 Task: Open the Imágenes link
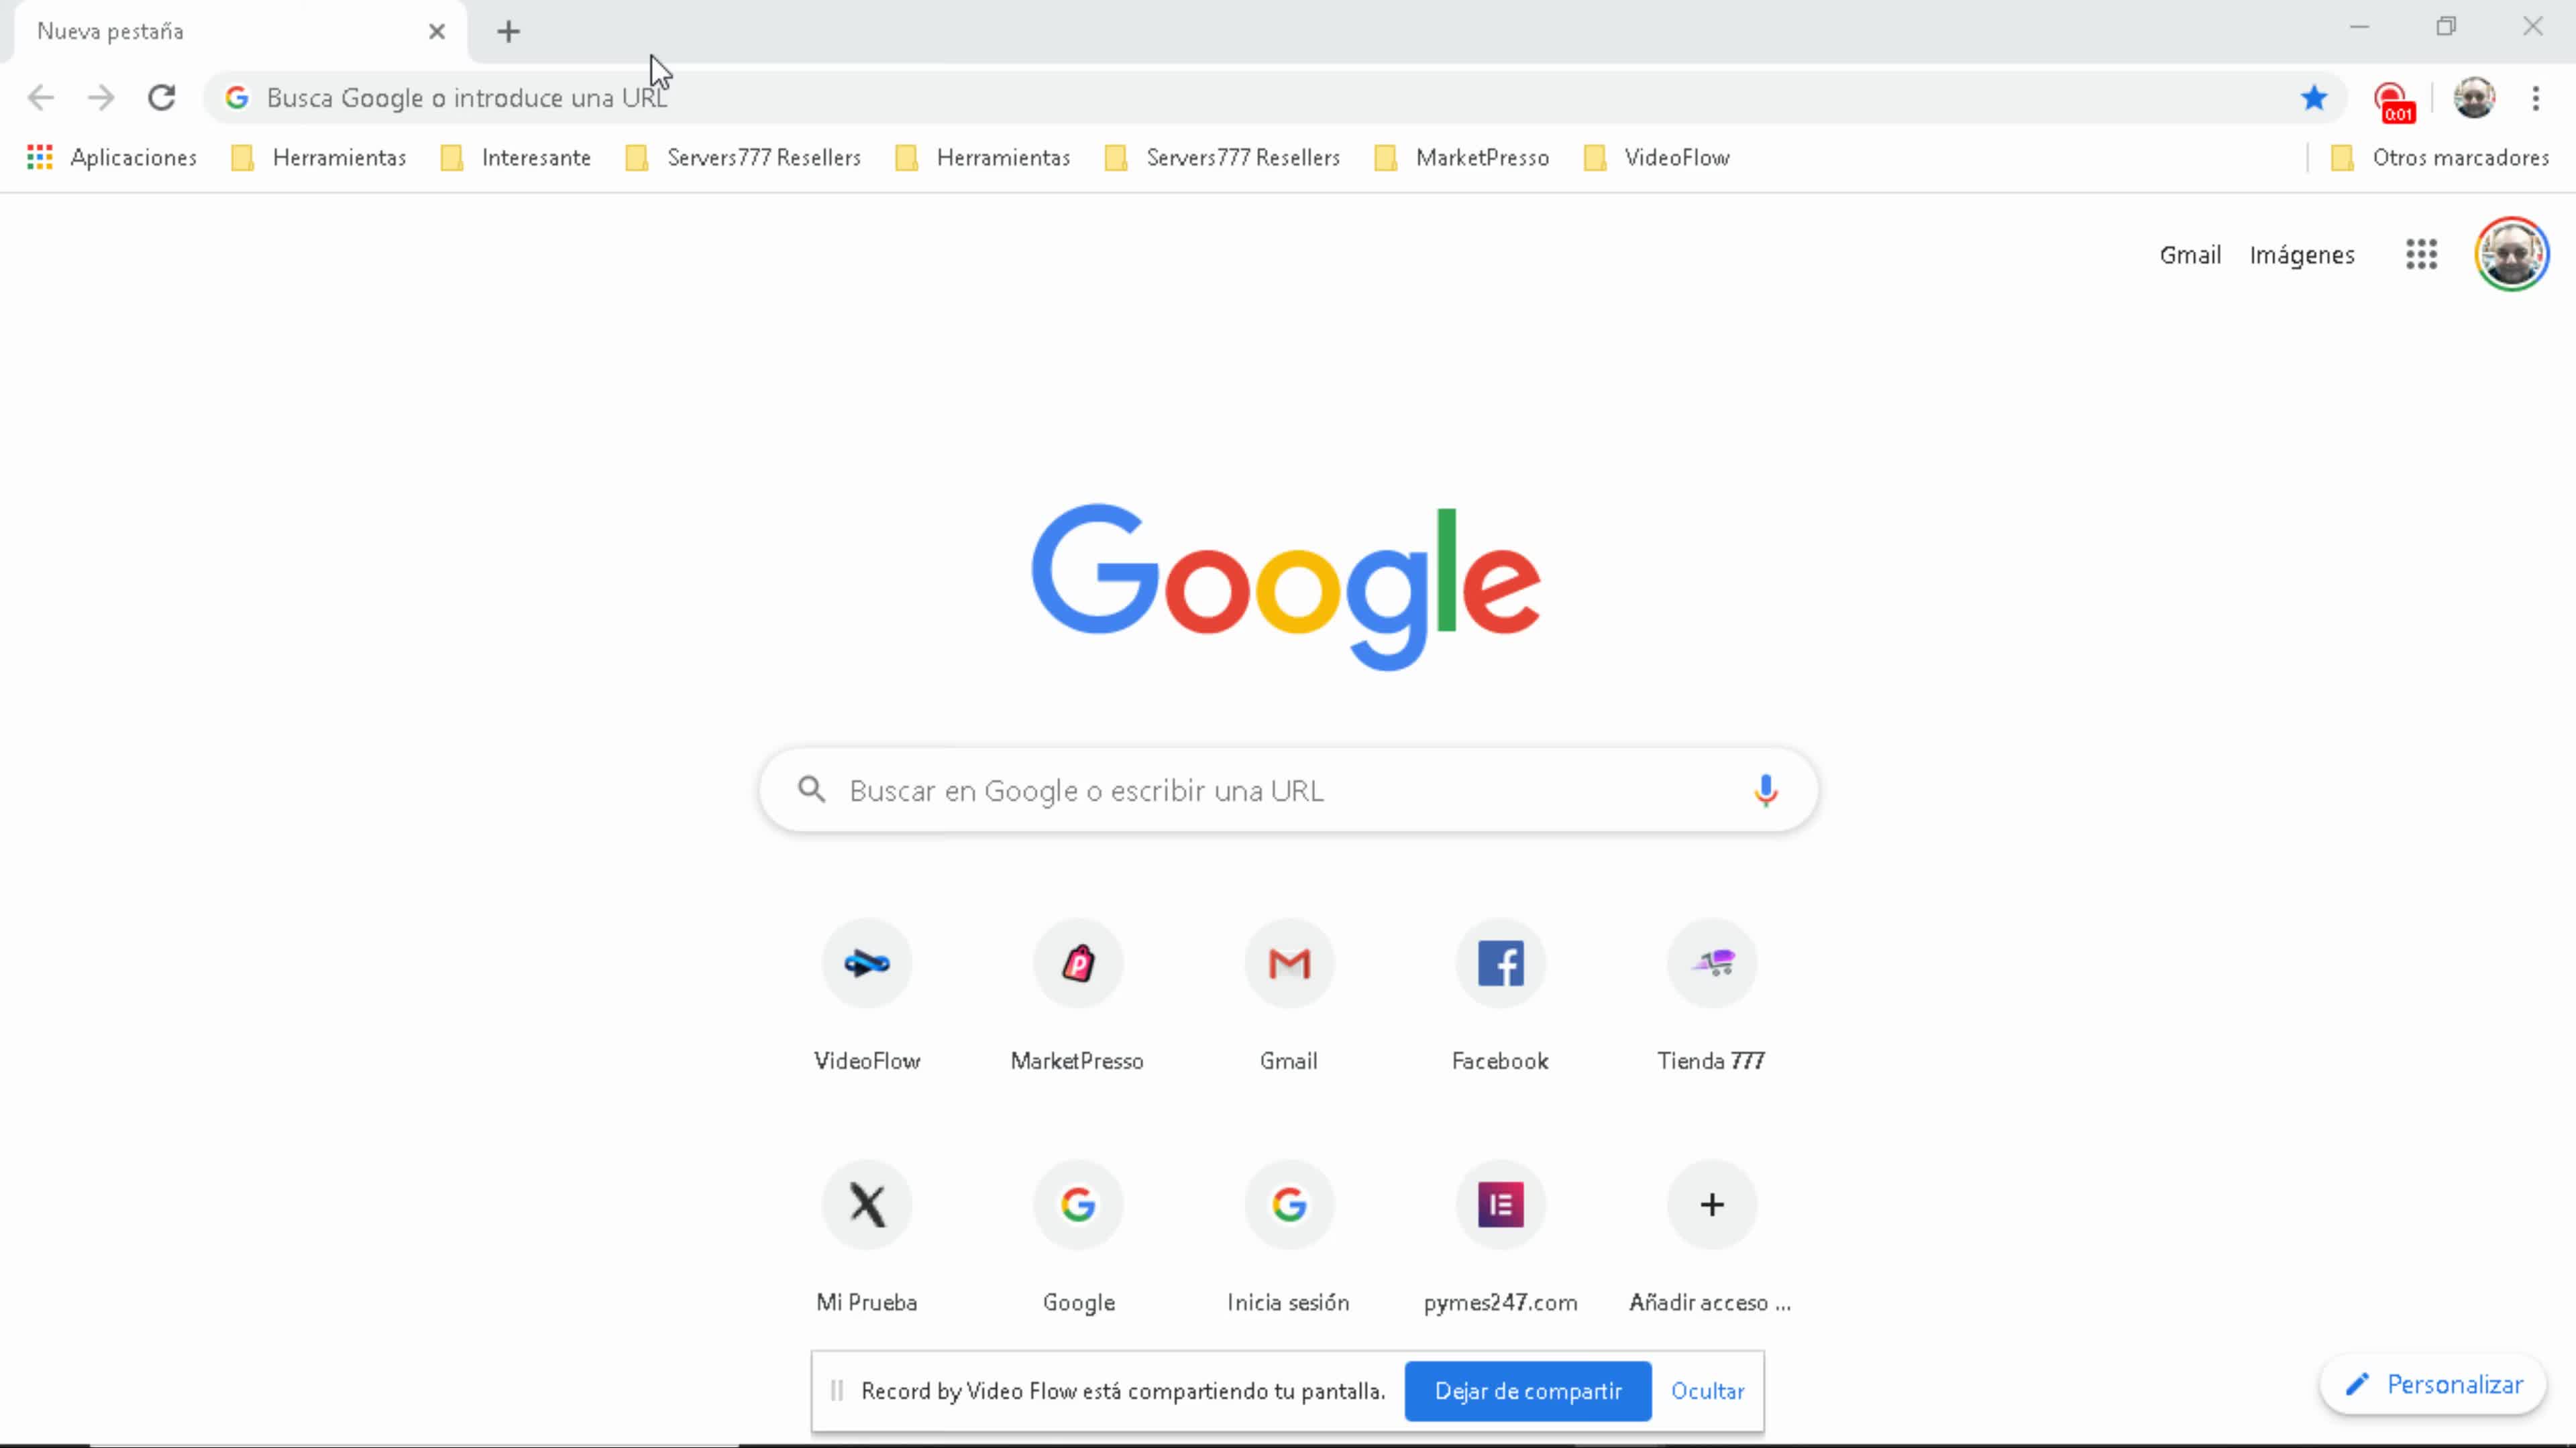pos(2302,255)
